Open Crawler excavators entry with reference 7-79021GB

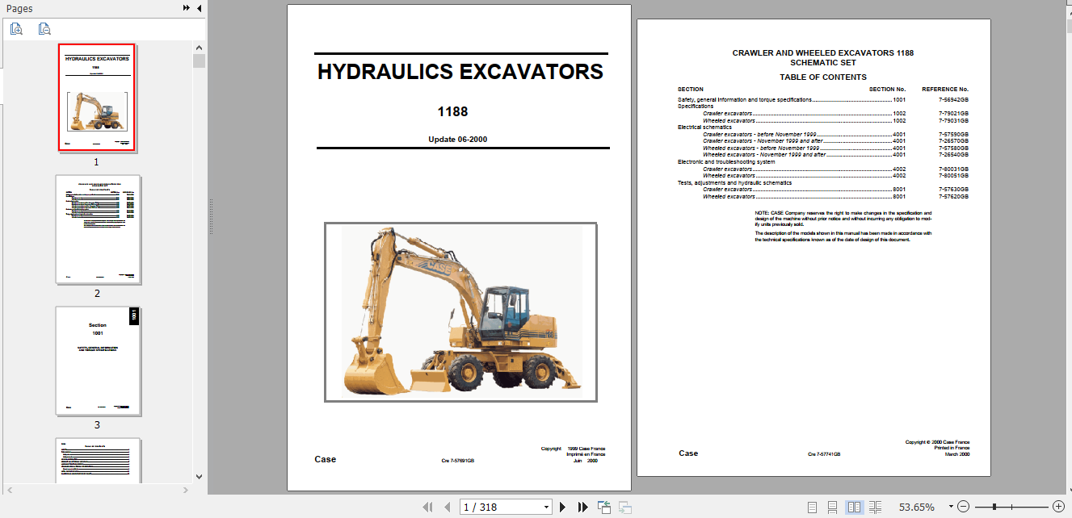coord(804,114)
